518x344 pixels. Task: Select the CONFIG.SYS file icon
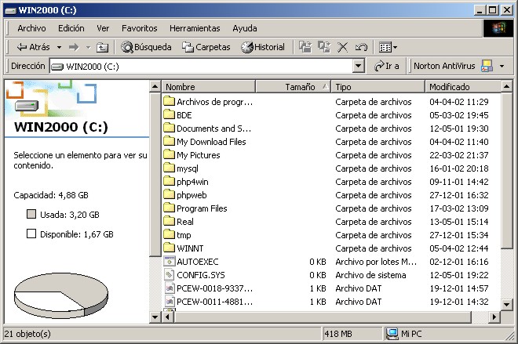click(x=170, y=274)
